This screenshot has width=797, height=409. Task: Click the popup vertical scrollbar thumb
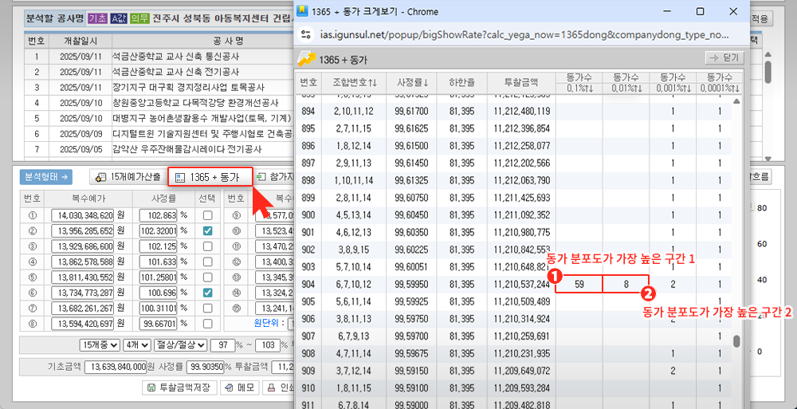pyautogui.click(x=736, y=342)
